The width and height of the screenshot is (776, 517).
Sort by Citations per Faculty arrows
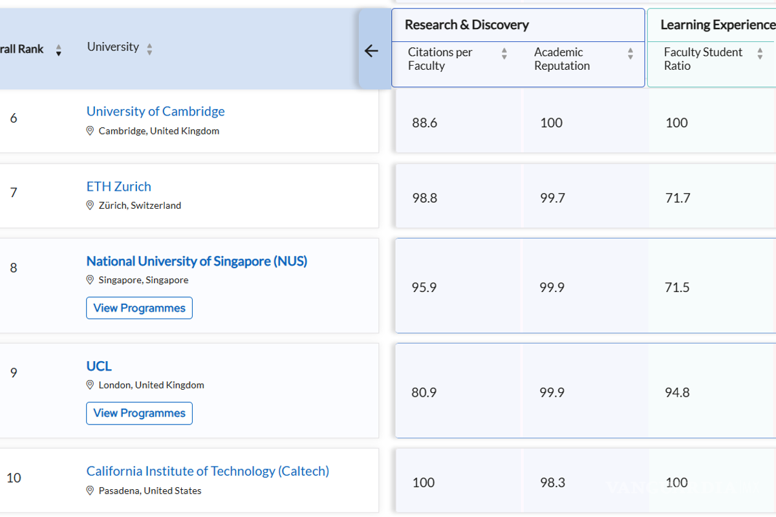tap(504, 54)
